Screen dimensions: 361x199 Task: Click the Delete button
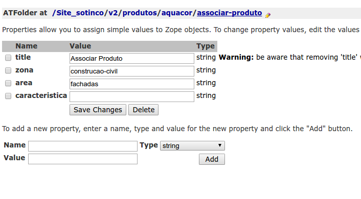pos(144,110)
